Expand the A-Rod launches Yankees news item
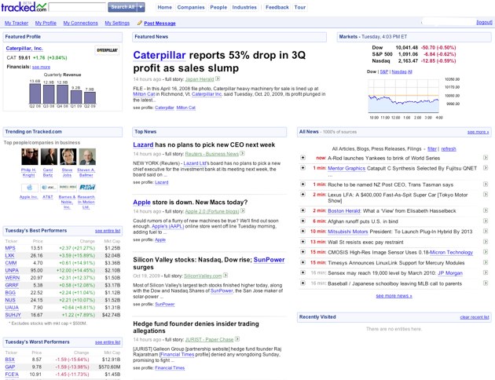The height and width of the screenshot is (380, 495). click(302, 157)
